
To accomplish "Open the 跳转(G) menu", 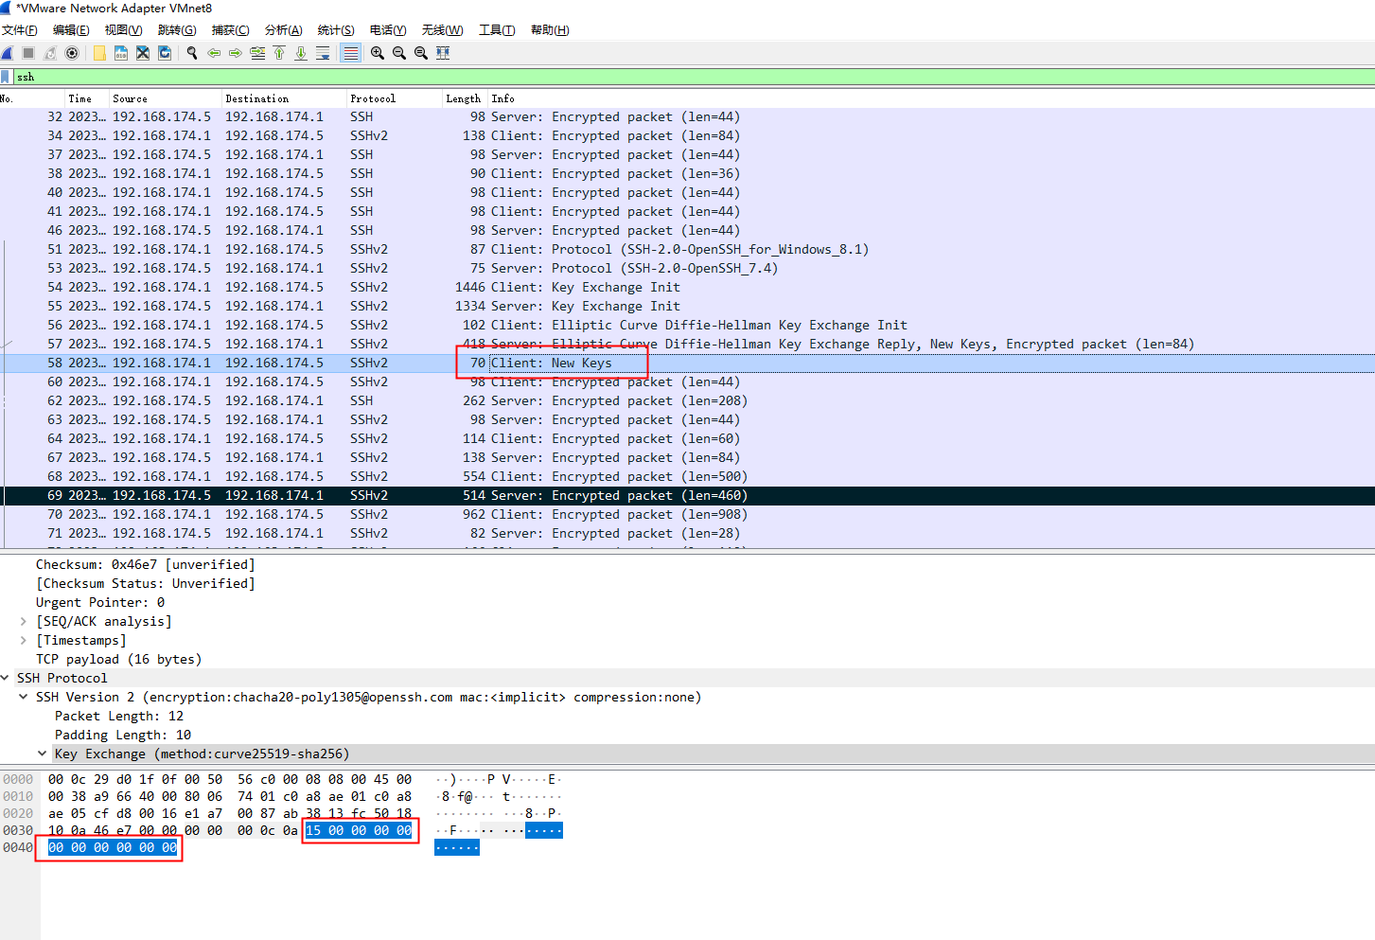I will [177, 30].
